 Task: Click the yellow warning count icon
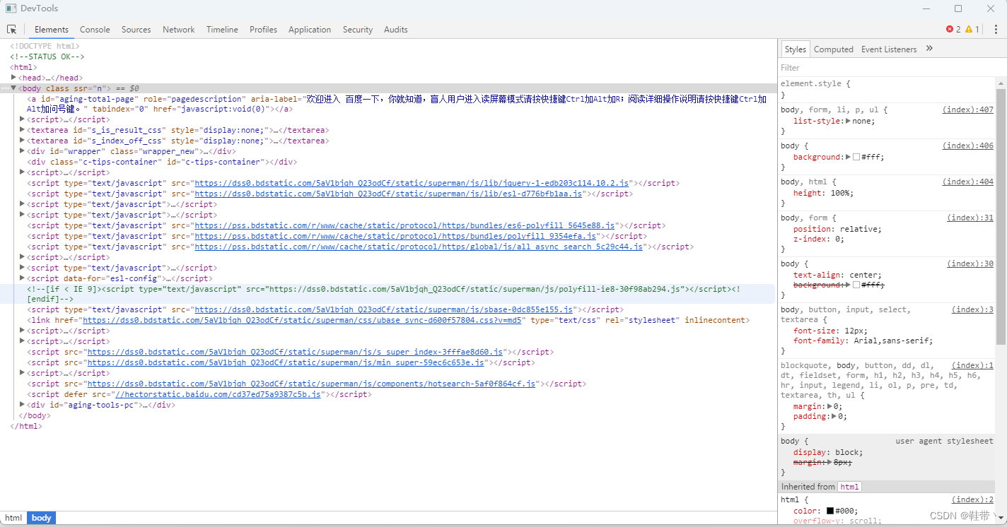coord(969,29)
